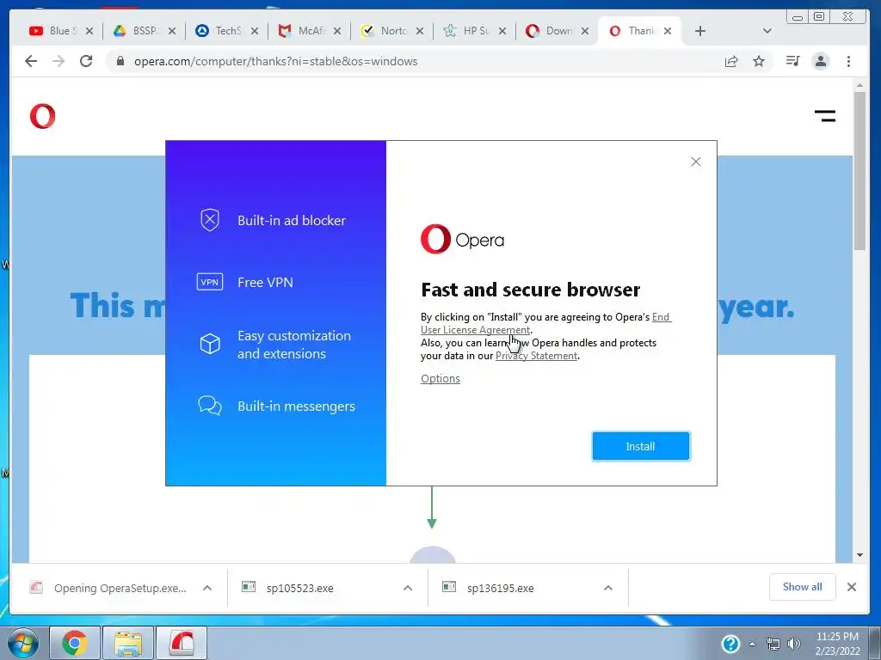
Task: Click the address bar URL field
Action: 416,61
